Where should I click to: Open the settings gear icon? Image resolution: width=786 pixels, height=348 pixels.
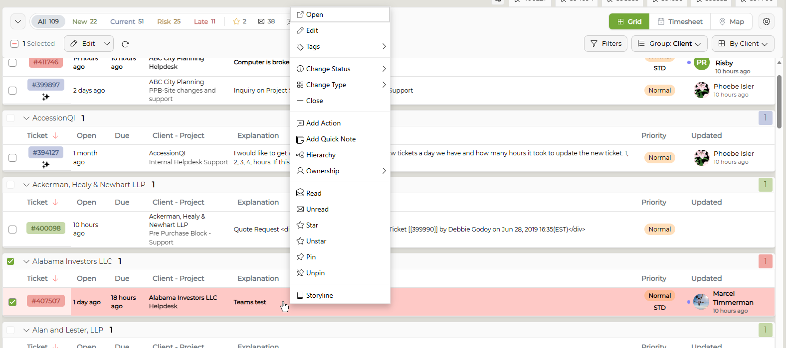click(x=767, y=21)
